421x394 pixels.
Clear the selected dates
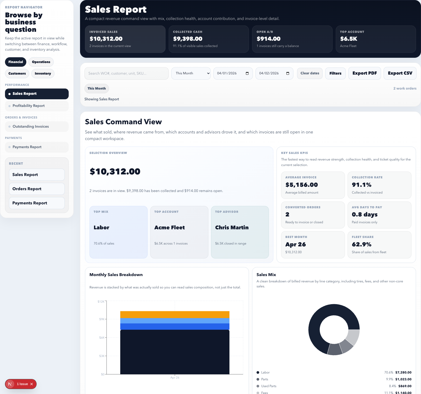pos(309,73)
